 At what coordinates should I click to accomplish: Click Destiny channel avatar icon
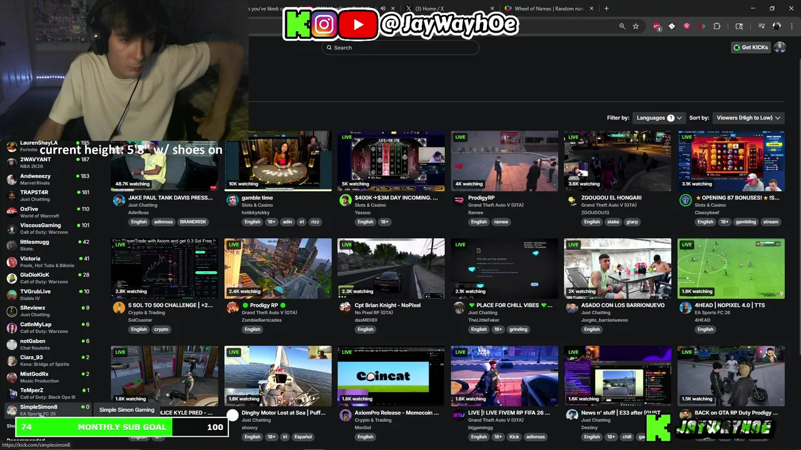pyautogui.click(x=572, y=415)
